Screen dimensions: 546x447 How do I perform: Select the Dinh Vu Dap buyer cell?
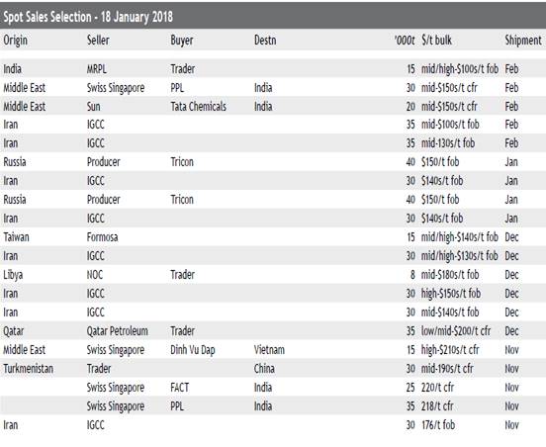pos(193,350)
